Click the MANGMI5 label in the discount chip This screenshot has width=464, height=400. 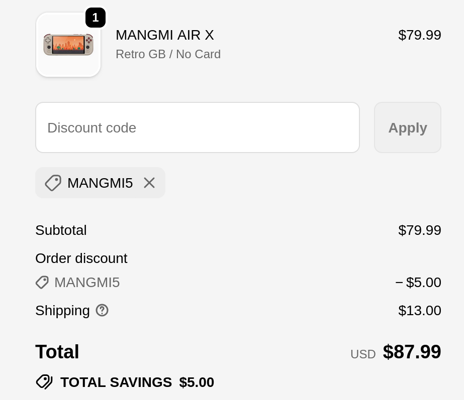[100, 183]
